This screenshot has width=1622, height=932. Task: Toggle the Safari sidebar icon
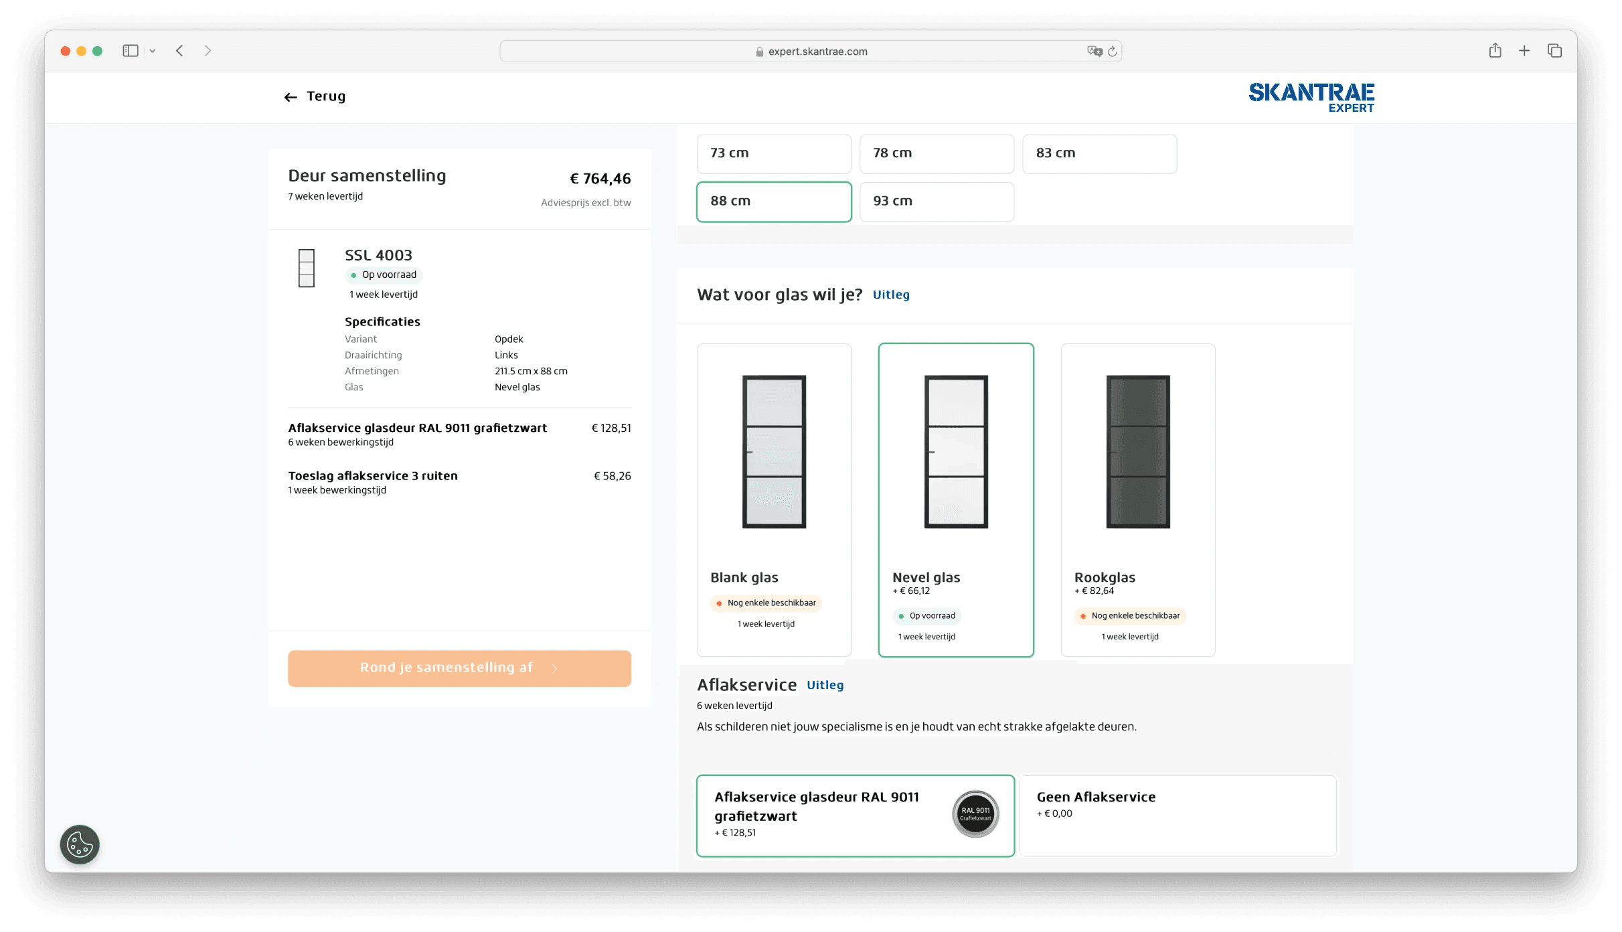coord(131,51)
